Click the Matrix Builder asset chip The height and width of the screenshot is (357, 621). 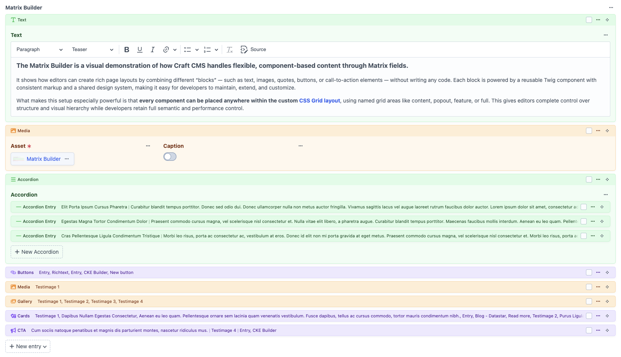pos(43,159)
